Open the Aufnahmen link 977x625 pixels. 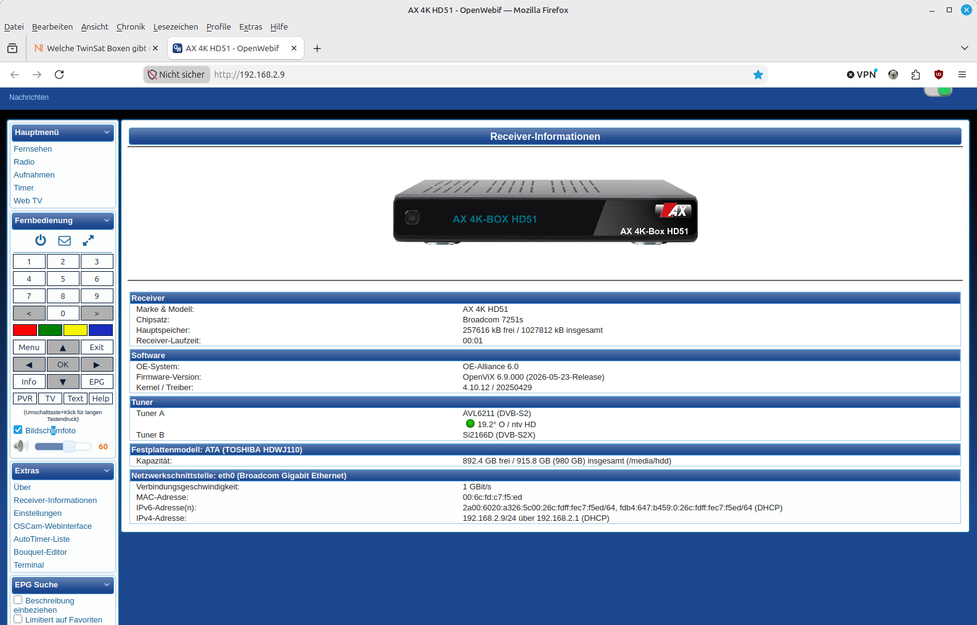pyautogui.click(x=34, y=175)
